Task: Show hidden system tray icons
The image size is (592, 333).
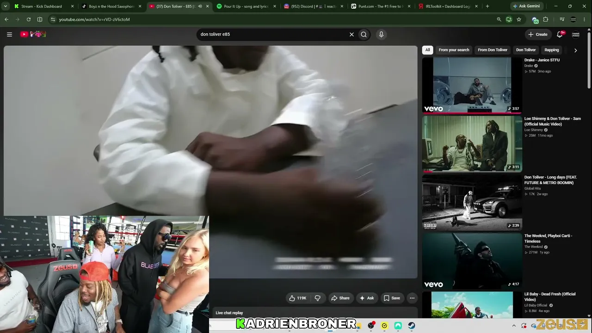Action: (514, 326)
